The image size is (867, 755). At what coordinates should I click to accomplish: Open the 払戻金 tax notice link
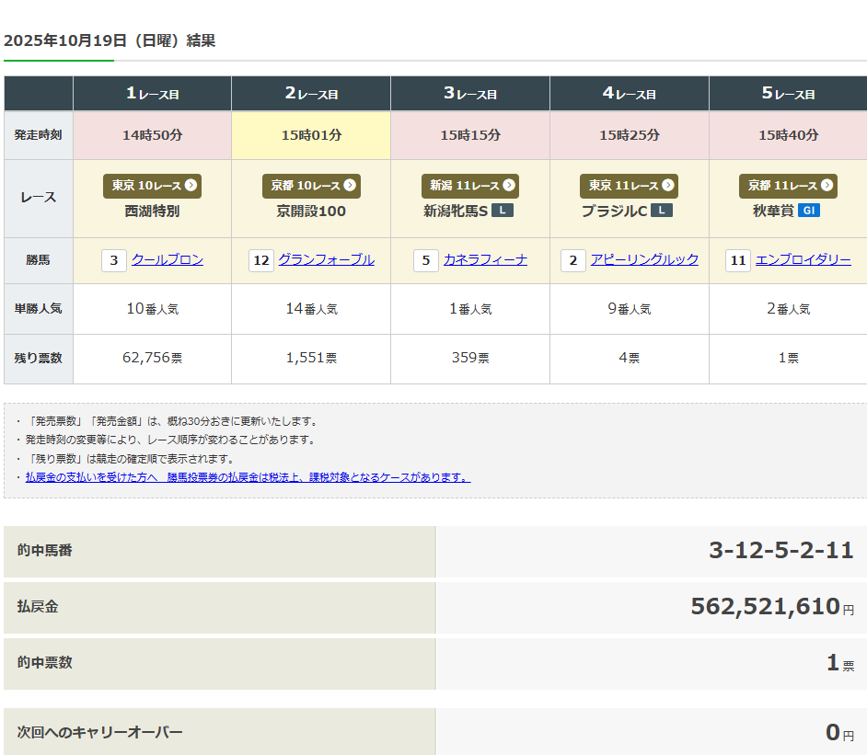tap(248, 477)
